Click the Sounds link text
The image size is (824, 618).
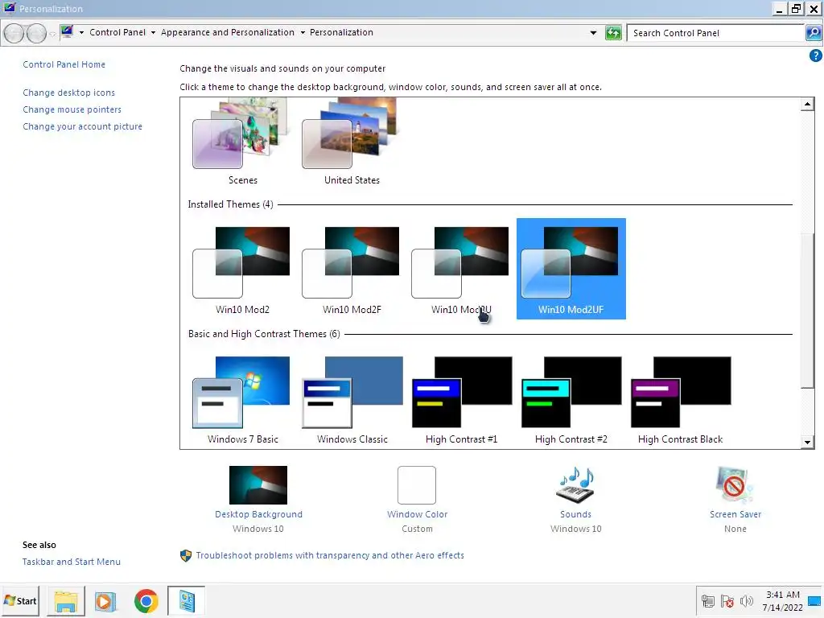575,514
